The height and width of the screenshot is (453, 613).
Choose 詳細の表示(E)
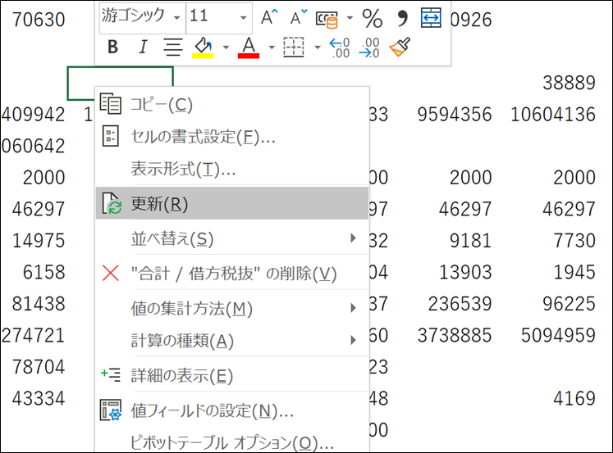[x=232, y=375]
